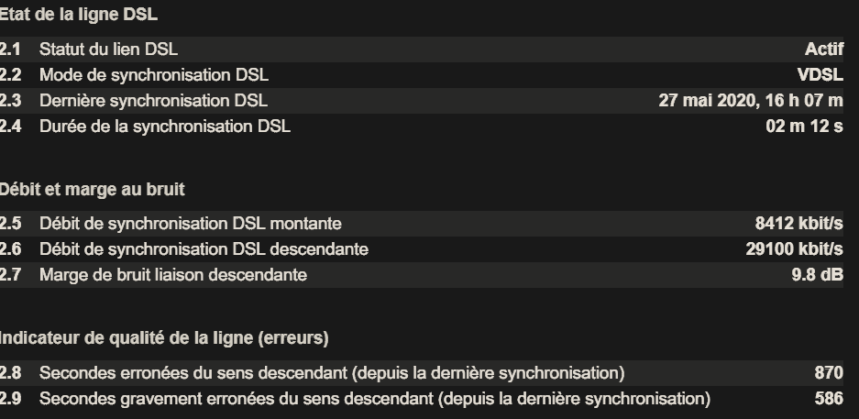The height and width of the screenshot is (419, 859).
Task: Select the "Débit de synchronisation DSL descendante" label
Action: [204, 248]
